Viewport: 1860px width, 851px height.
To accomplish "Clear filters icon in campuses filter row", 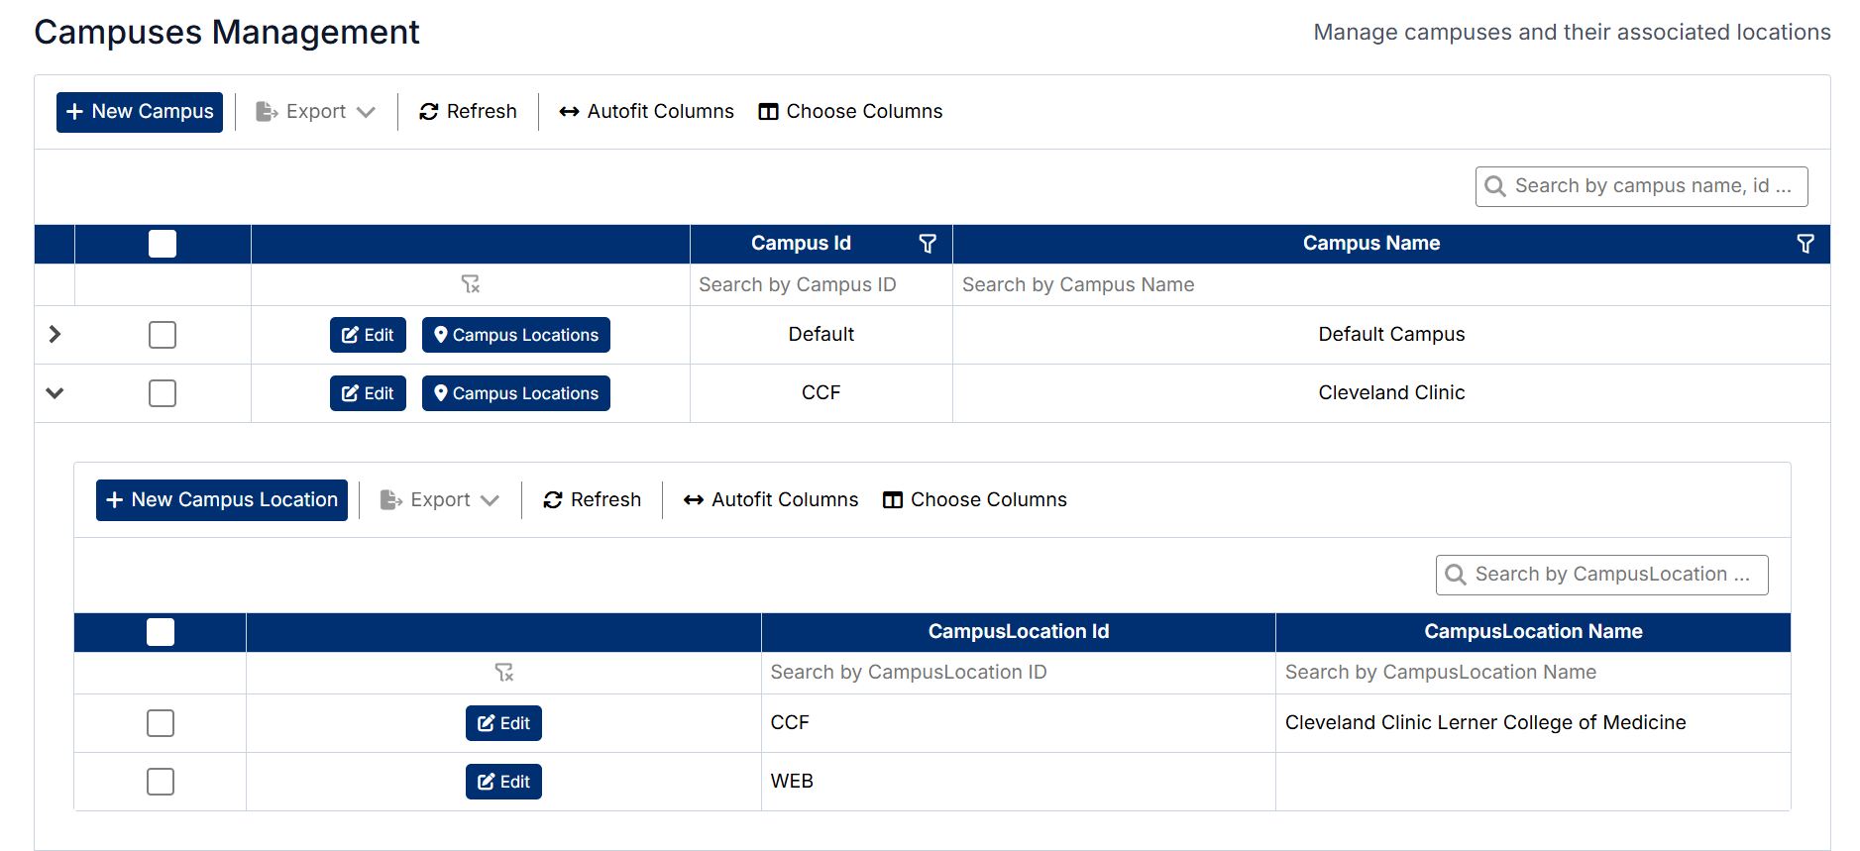I will (x=471, y=284).
